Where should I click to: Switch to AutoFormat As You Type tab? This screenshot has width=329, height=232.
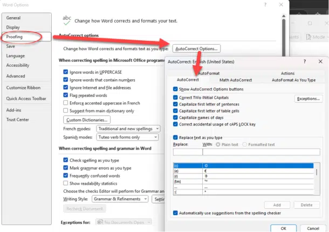click(x=293, y=80)
